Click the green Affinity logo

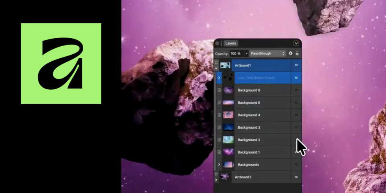(x=61, y=64)
